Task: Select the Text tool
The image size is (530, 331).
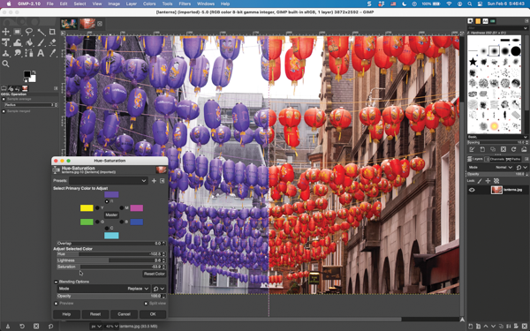Action: (41, 53)
